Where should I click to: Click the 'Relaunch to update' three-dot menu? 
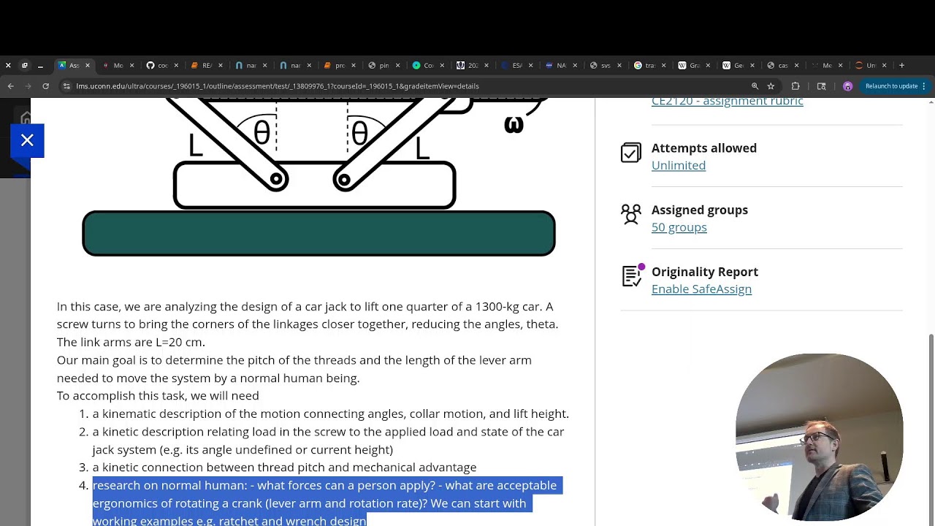[x=924, y=86]
